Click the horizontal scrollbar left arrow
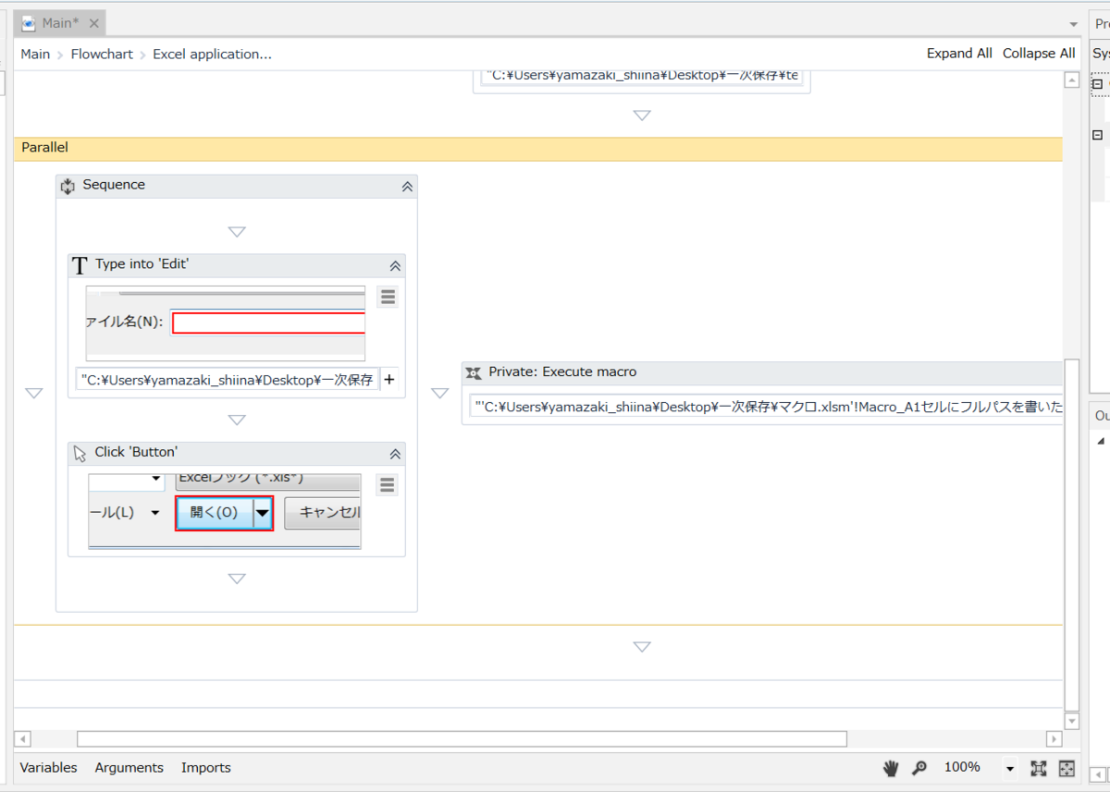 (x=23, y=739)
